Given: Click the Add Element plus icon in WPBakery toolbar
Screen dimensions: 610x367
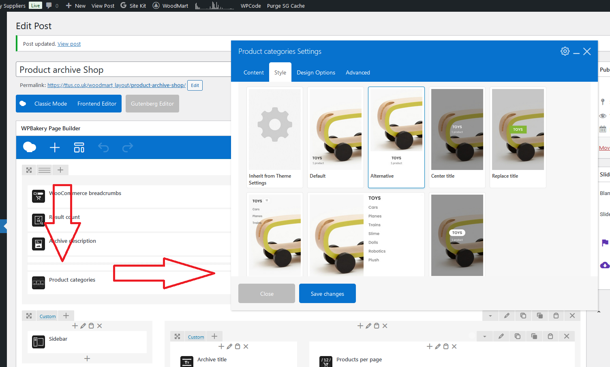Looking at the screenshot, I should (55, 148).
